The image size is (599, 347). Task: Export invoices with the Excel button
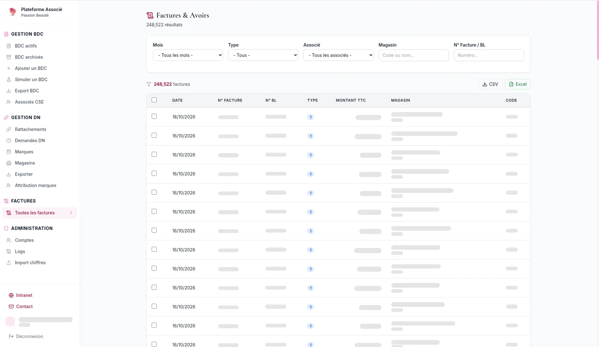(x=518, y=84)
